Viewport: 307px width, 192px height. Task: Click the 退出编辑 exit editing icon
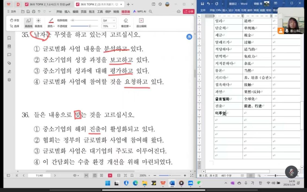coord(141,23)
